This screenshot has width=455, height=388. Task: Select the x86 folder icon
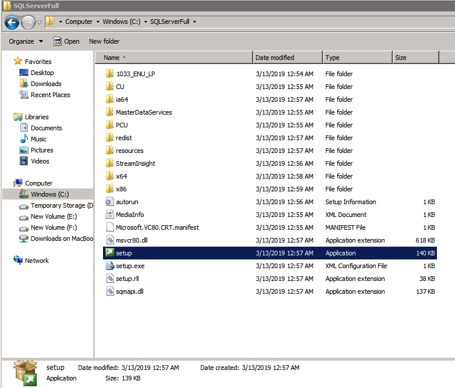(x=109, y=188)
